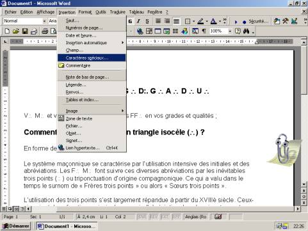
Task: Click the Sécurité toolbar button
Action: [x=255, y=21]
